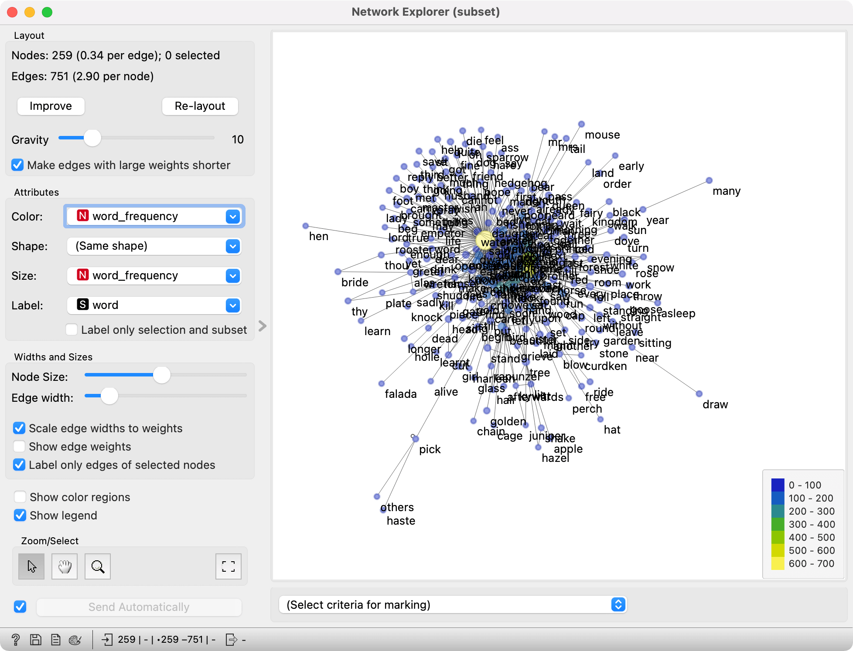Select the 'draw' node in the graph
This screenshot has height=651, width=853.
pyautogui.click(x=699, y=394)
